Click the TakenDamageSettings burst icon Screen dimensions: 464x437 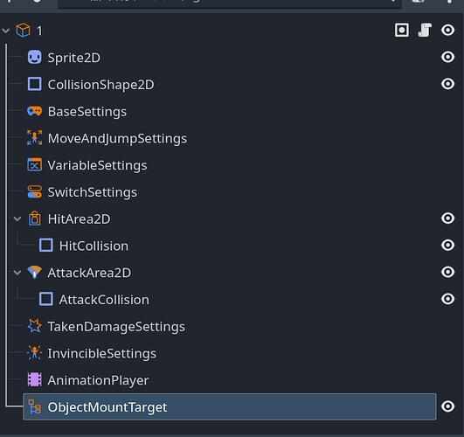point(35,326)
